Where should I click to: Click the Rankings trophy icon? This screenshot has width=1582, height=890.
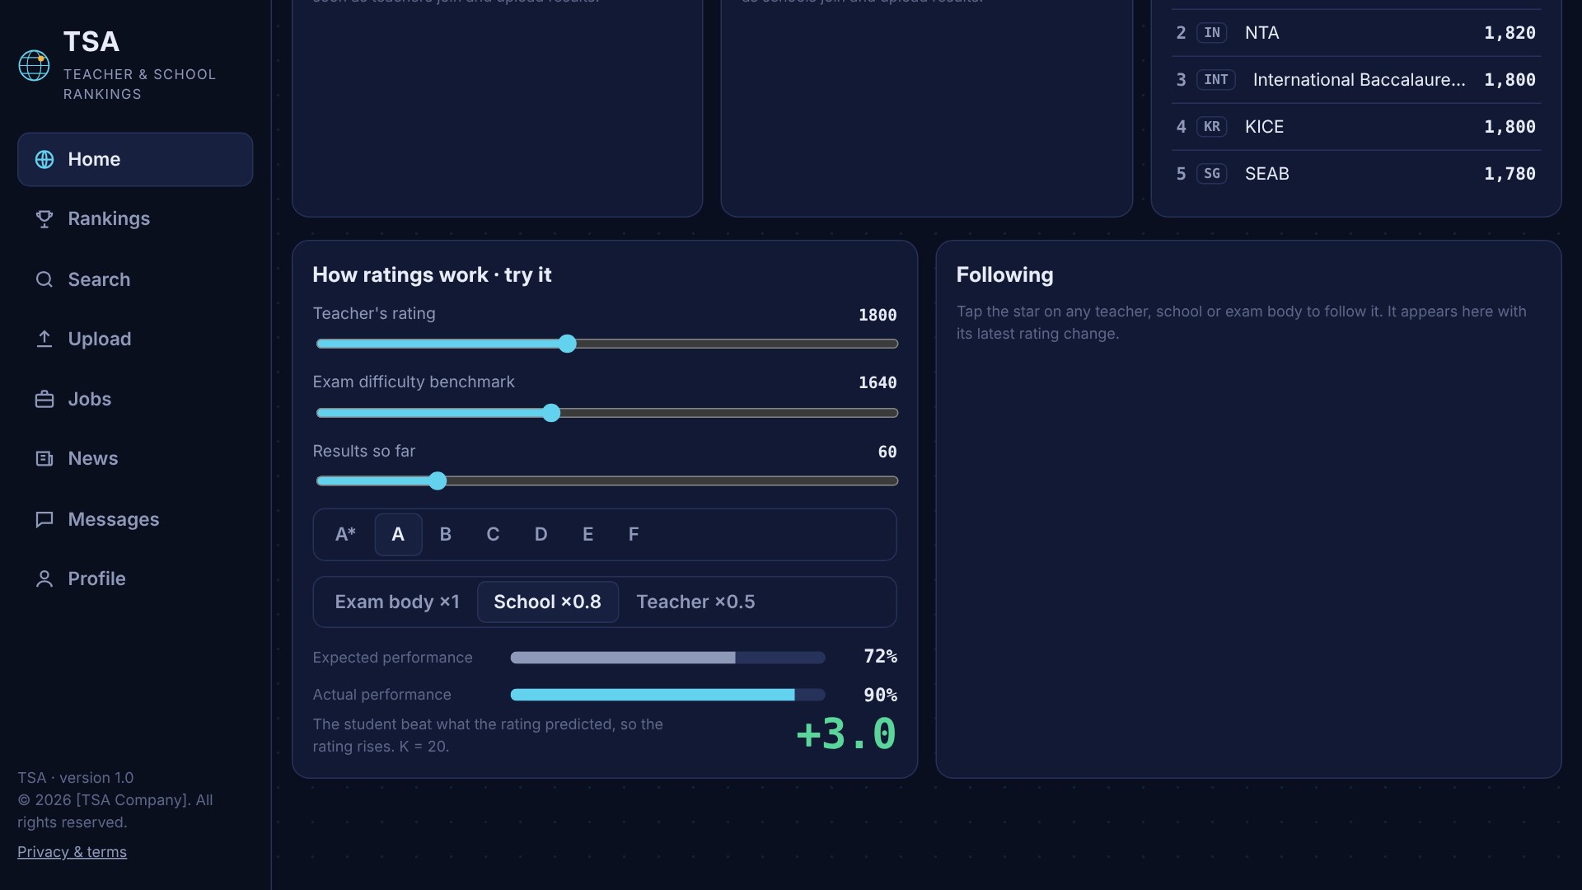point(44,218)
